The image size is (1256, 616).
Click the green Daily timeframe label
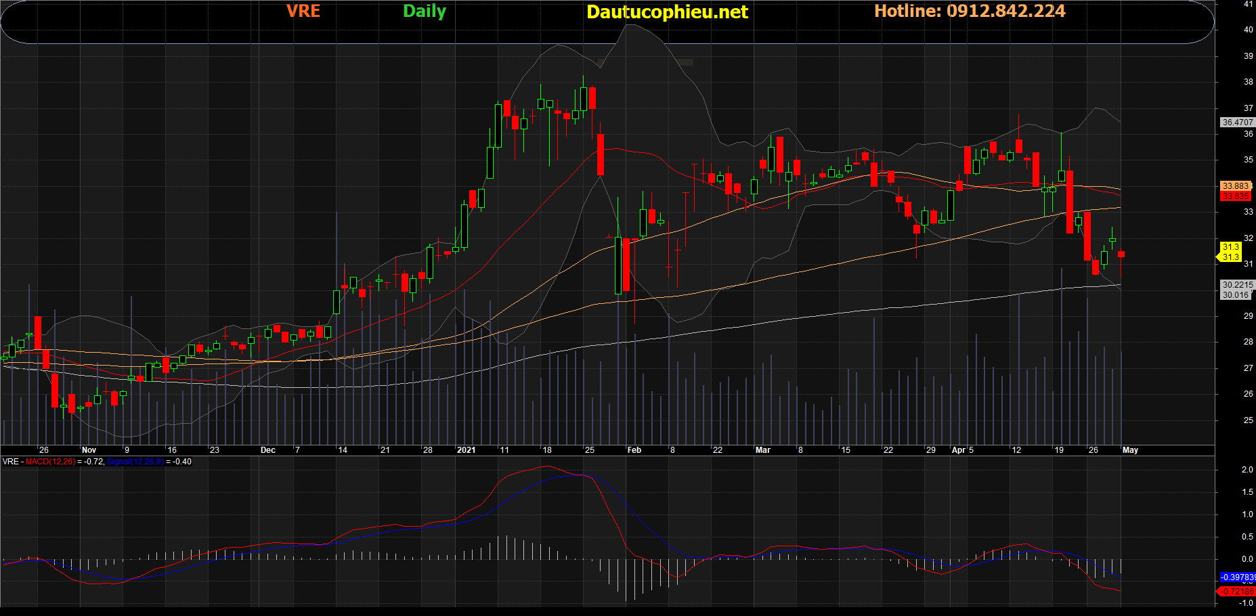(x=425, y=12)
